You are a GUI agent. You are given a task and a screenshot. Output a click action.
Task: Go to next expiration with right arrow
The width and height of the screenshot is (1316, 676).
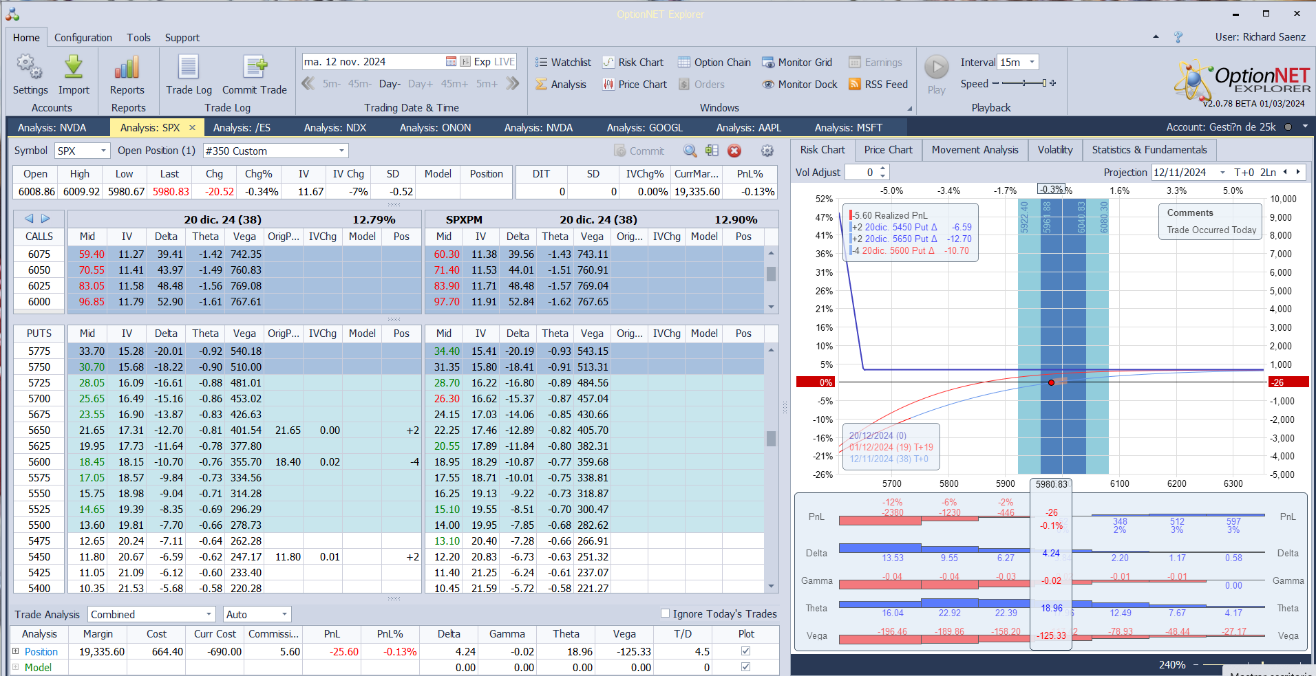coord(45,219)
